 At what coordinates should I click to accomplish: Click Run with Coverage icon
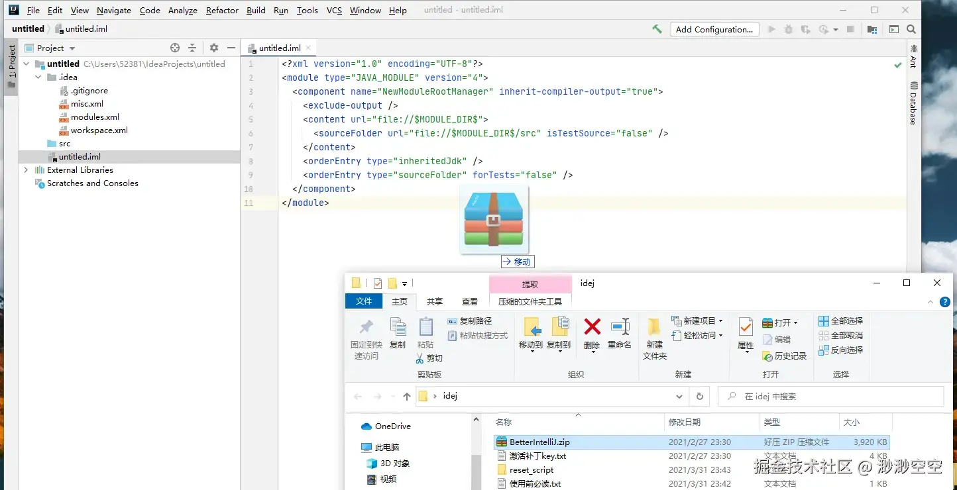(805, 29)
